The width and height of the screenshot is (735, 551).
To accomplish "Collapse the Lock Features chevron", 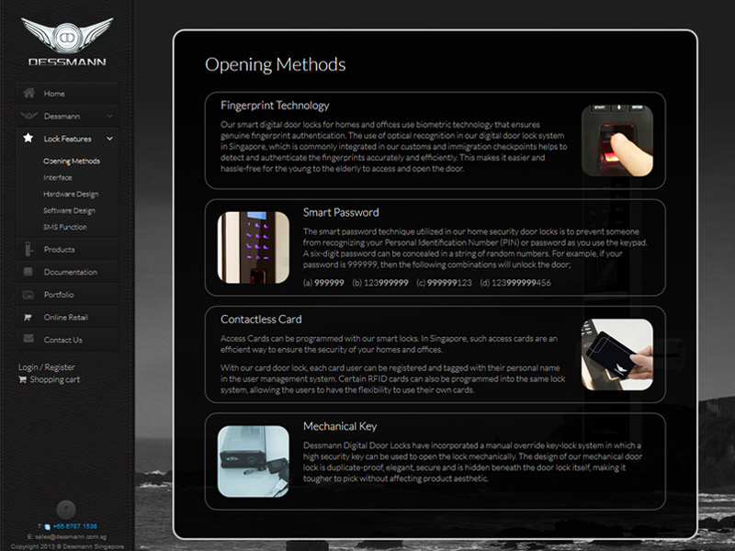I will click(109, 139).
